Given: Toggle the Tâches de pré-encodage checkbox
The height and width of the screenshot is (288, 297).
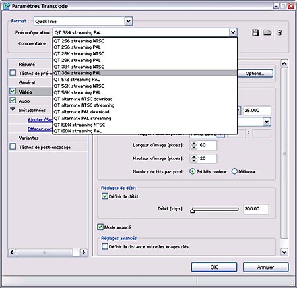Looking at the screenshot, I should pyautogui.click(x=13, y=72).
